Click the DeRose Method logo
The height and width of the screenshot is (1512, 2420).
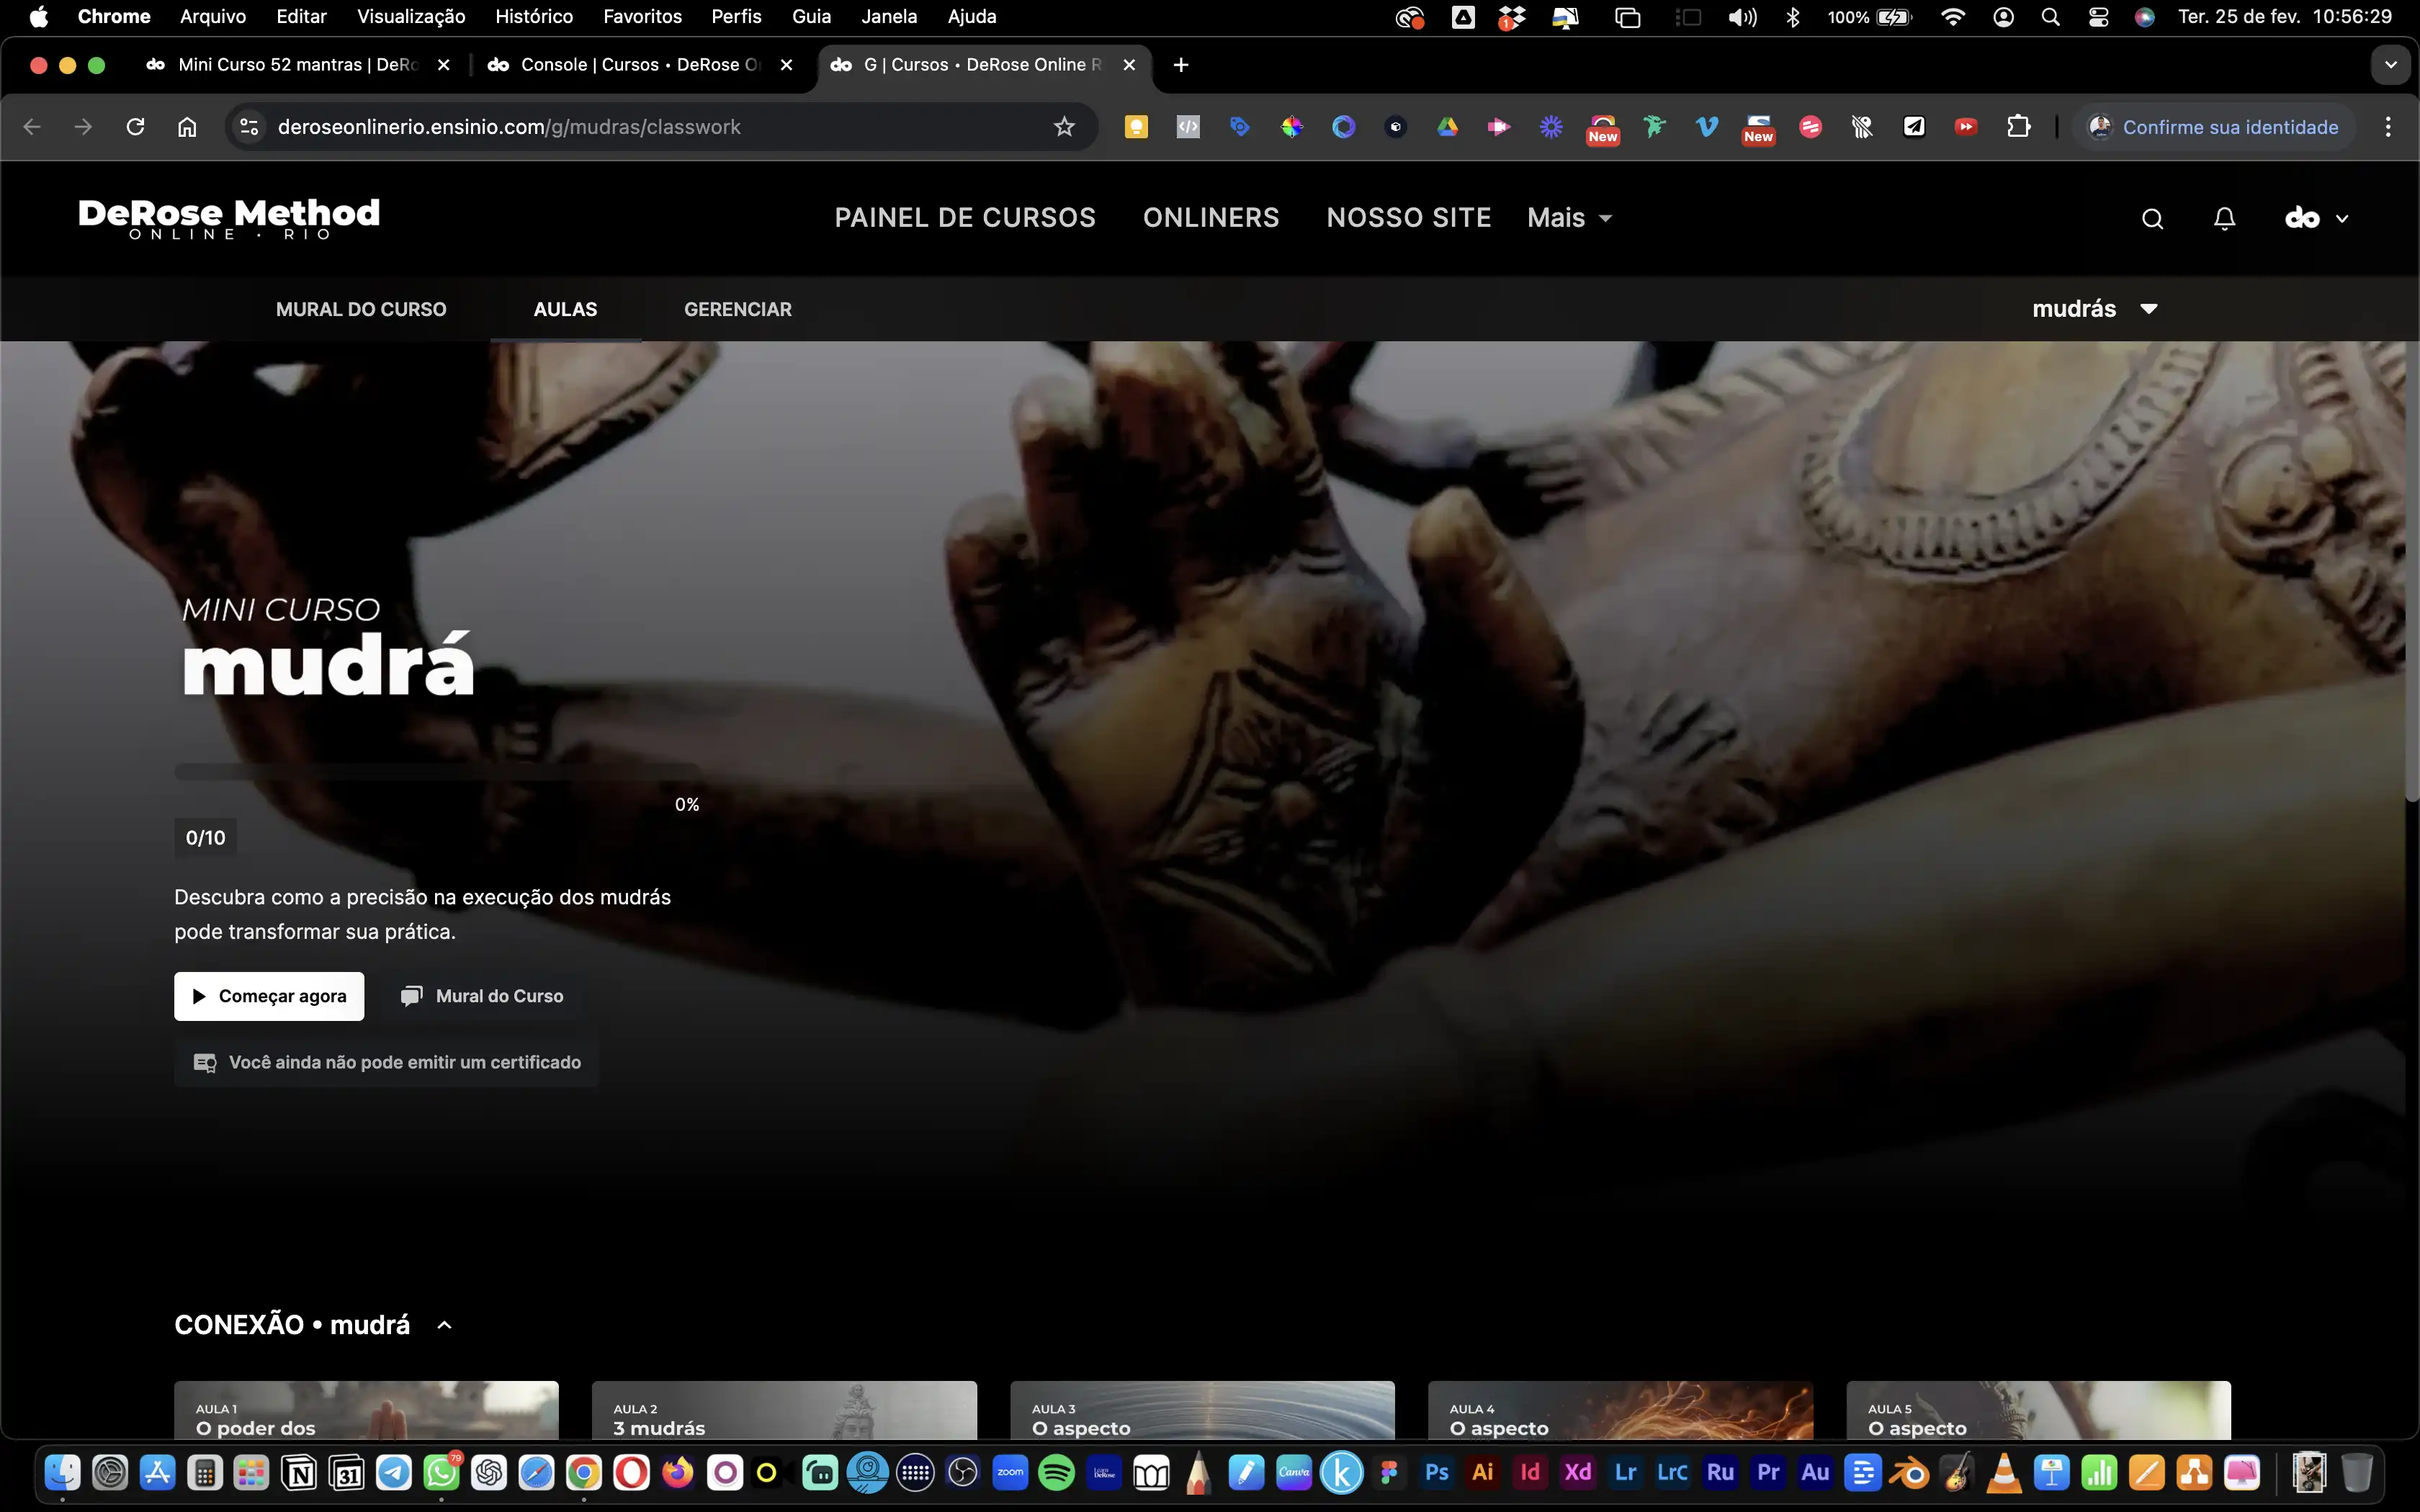[x=229, y=218]
